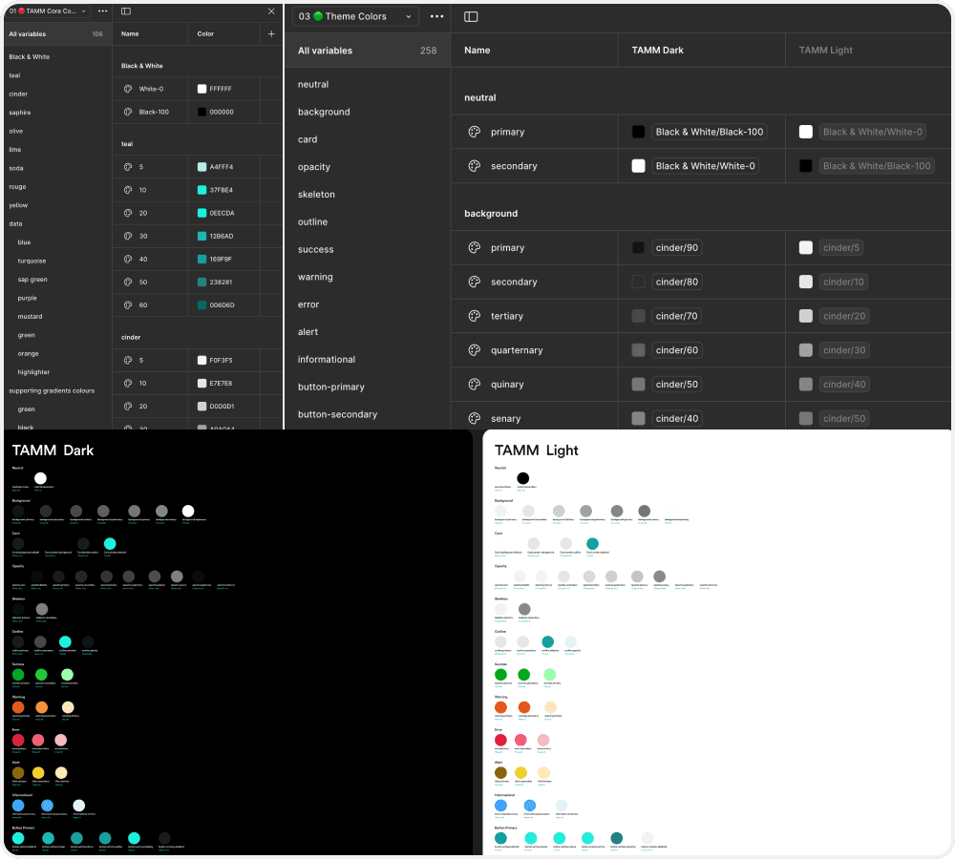Click palette icon of cinder 10 variable
Viewport: 955px width, 859px height.
point(128,384)
